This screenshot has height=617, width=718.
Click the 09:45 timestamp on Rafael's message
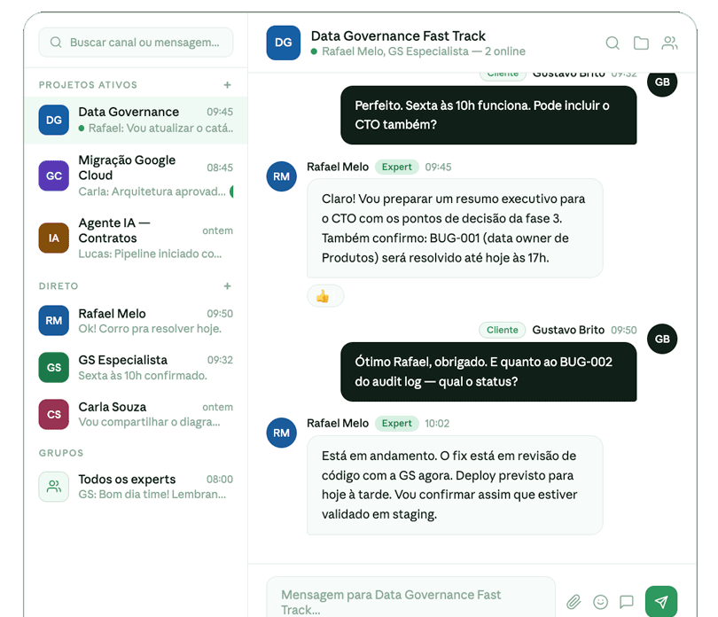438,168
